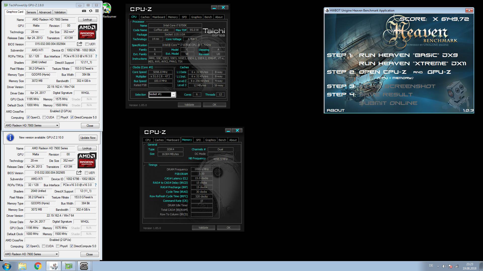Click Run Heaven "Basic" DX9 in HWBOT
Screen dimensions: 483x271
[408, 55]
